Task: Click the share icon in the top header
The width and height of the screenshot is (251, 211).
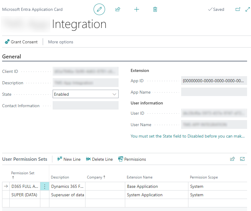Action: click(x=118, y=9)
